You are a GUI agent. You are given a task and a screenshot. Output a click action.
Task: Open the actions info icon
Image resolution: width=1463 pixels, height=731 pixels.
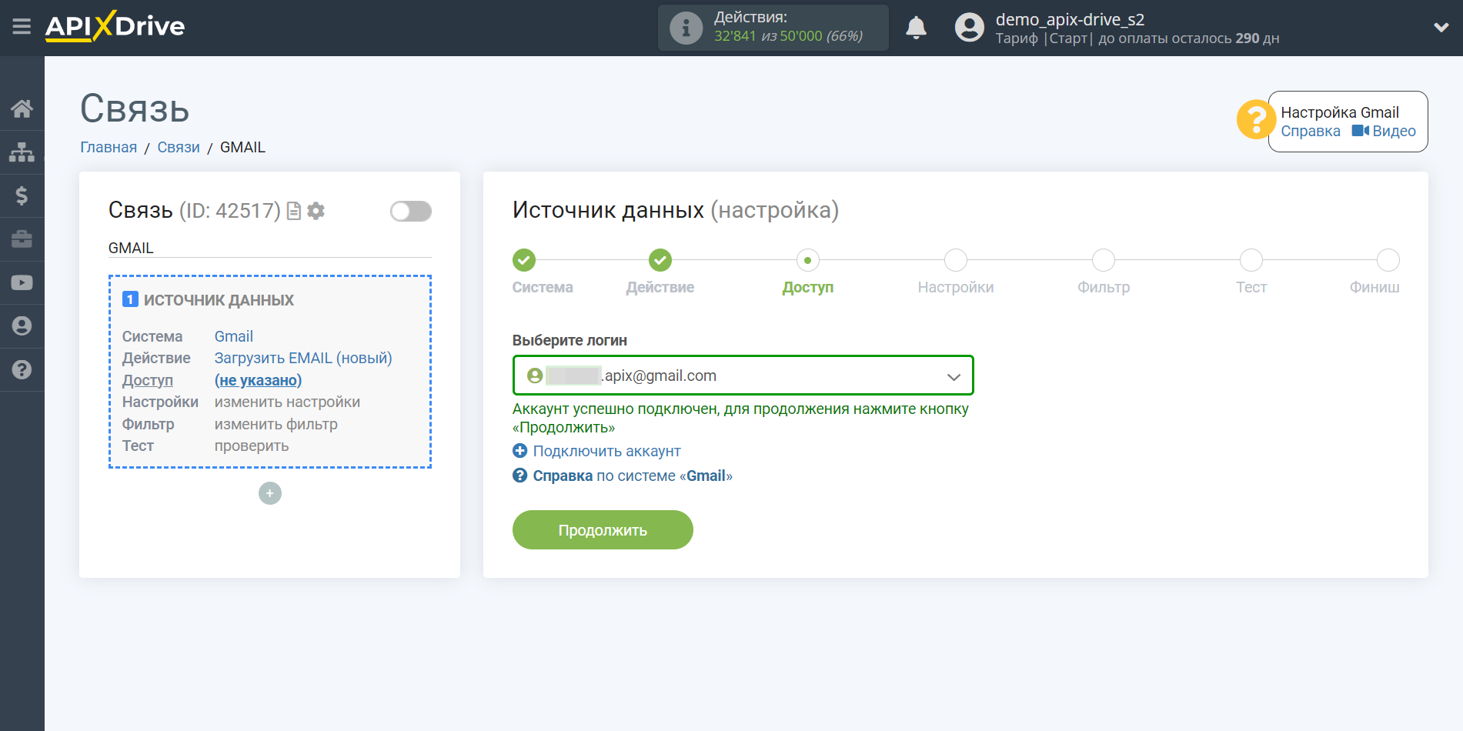coord(686,28)
